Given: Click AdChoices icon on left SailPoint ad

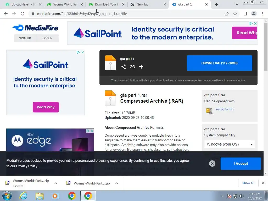Looking at the screenshot, I should pyautogui.click(x=78, y=52).
